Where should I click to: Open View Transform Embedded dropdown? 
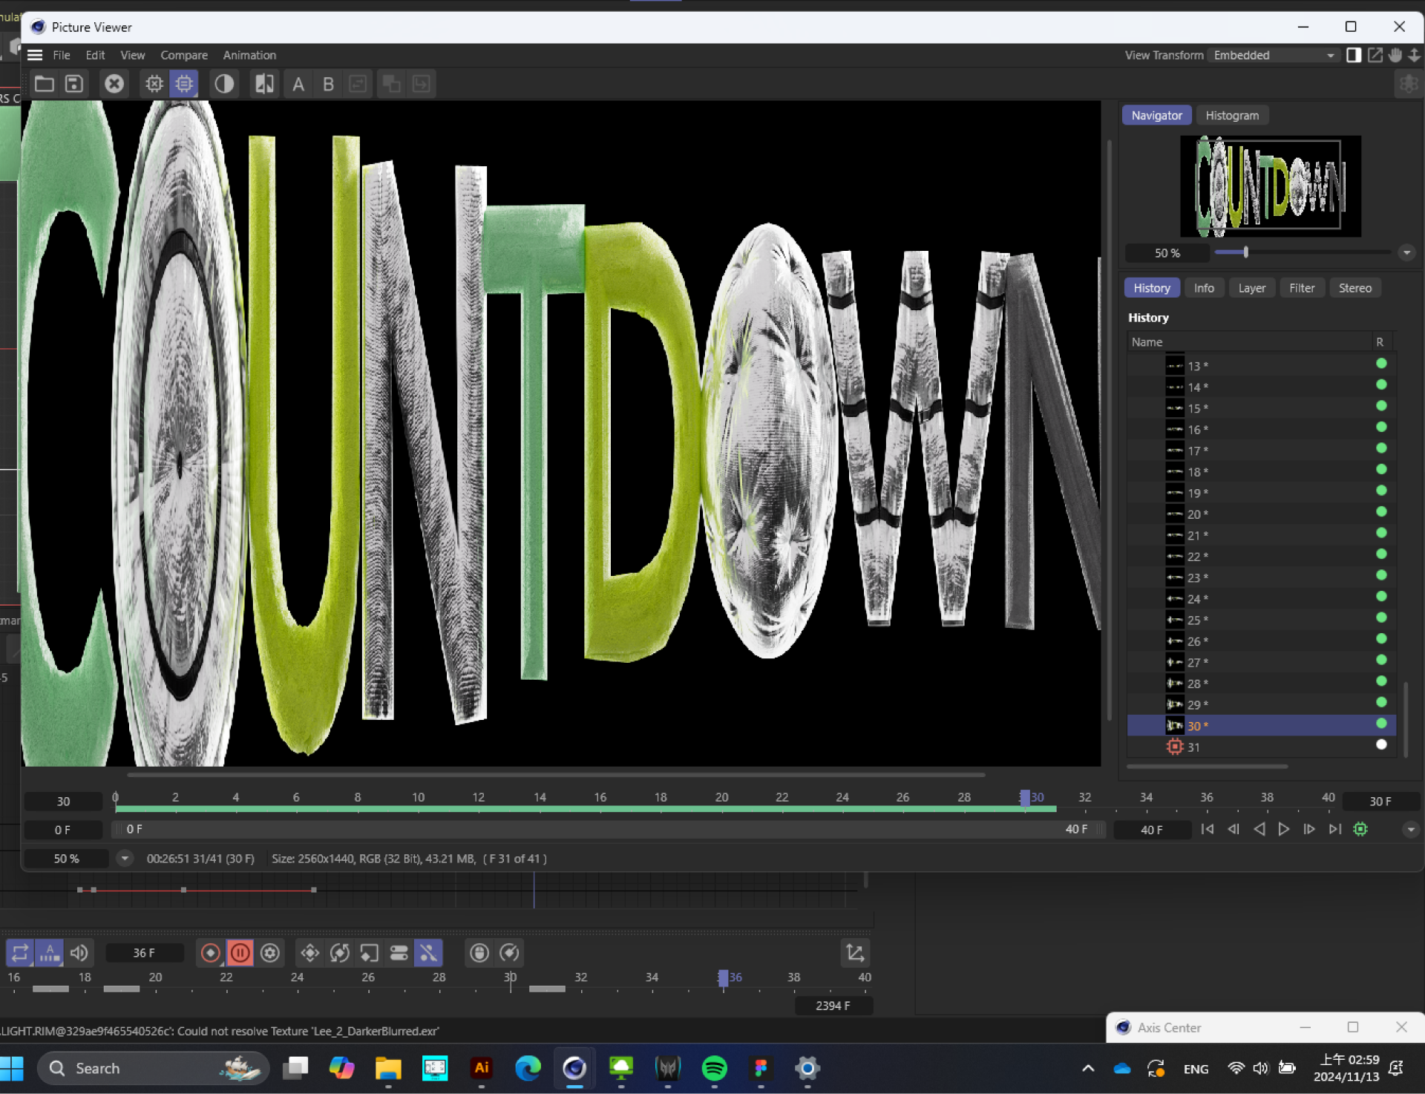(x=1274, y=55)
